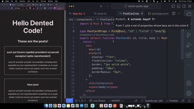Open the feedback icon in status bar
194x109 pixels.
tap(183, 101)
